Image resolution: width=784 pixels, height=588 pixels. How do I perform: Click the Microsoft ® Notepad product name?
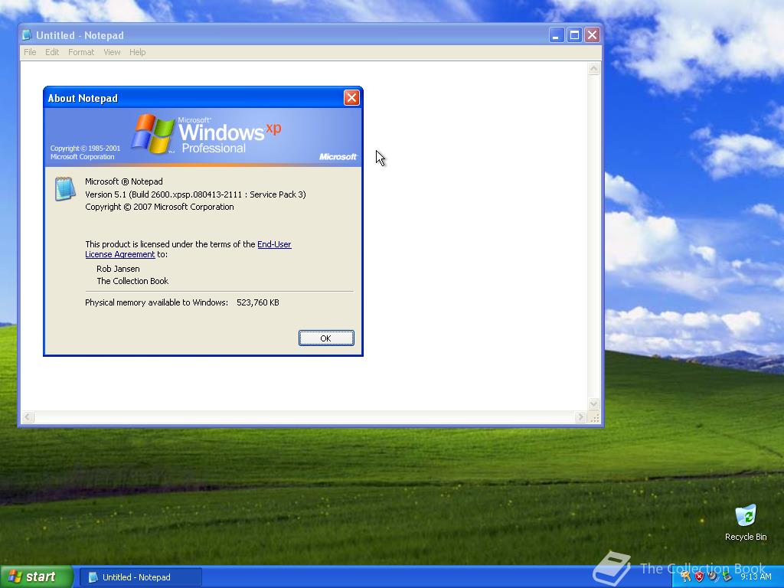124,181
